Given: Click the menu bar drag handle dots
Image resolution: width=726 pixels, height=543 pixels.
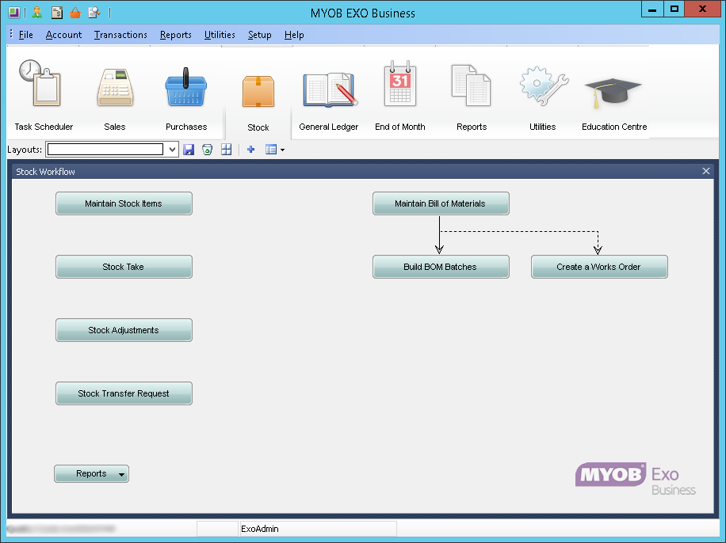Looking at the screenshot, I should 11,34.
